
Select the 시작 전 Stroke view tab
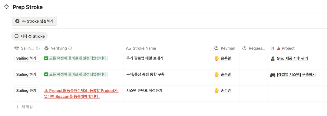click(29, 36)
